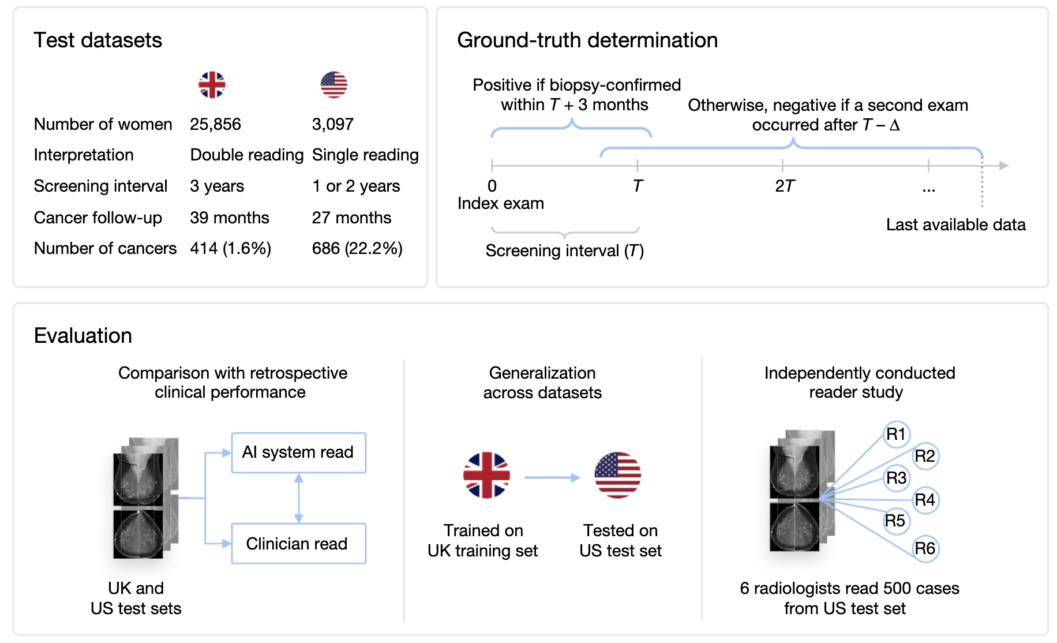Click the R3 reader circle

coord(896,478)
